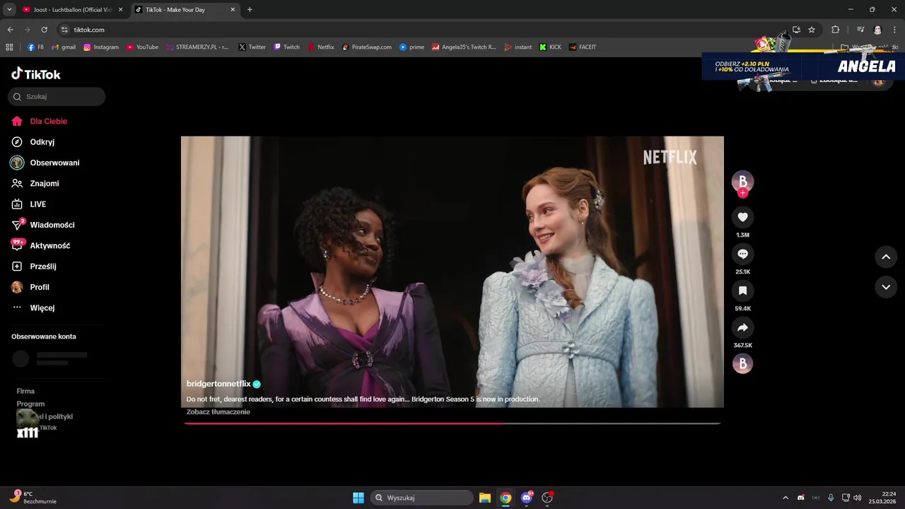905x509 pixels.
Task: Open the KICK bookmark
Action: pos(550,47)
